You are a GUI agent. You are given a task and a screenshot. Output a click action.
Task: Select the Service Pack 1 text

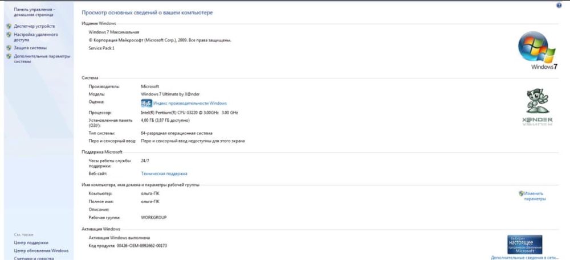click(x=101, y=48)
